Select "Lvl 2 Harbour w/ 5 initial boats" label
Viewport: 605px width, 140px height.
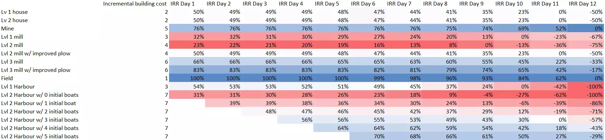(40, 137)
